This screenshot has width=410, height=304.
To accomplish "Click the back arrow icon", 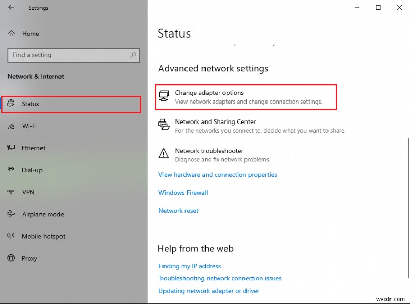I will 11,8.
